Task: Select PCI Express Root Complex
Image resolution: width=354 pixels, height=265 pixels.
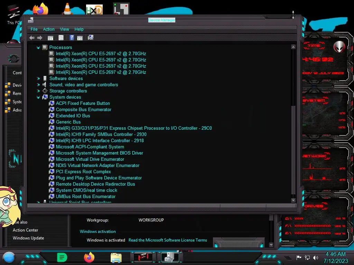Action: (x=83, y=172)
